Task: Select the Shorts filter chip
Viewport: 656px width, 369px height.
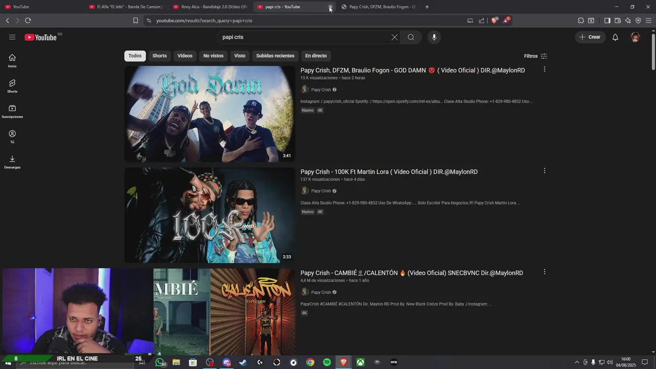Action: point(159,56)
